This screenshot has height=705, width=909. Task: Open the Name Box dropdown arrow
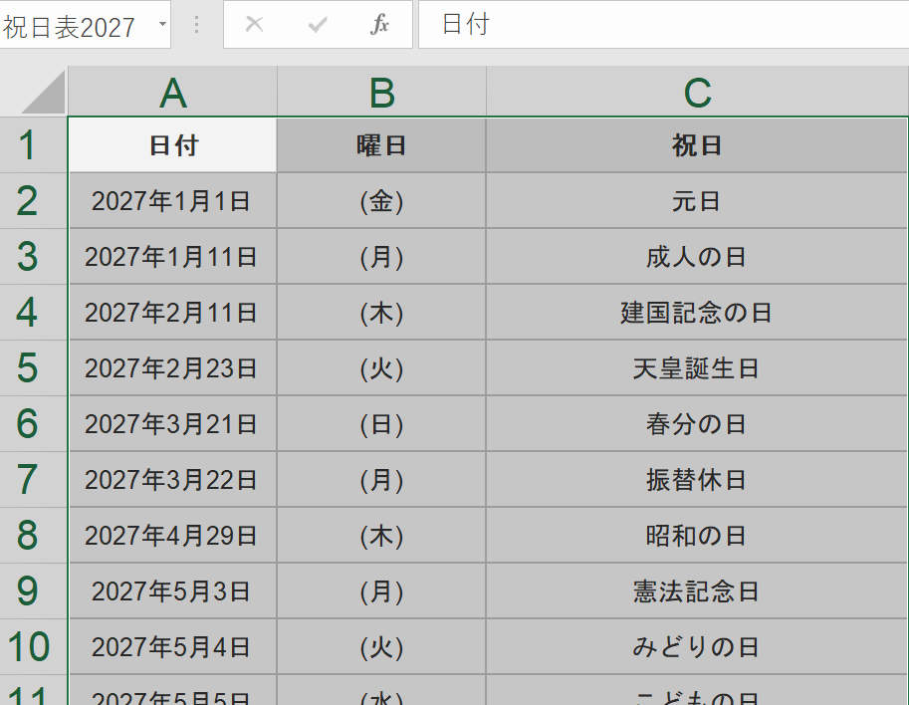click(162, 26)
